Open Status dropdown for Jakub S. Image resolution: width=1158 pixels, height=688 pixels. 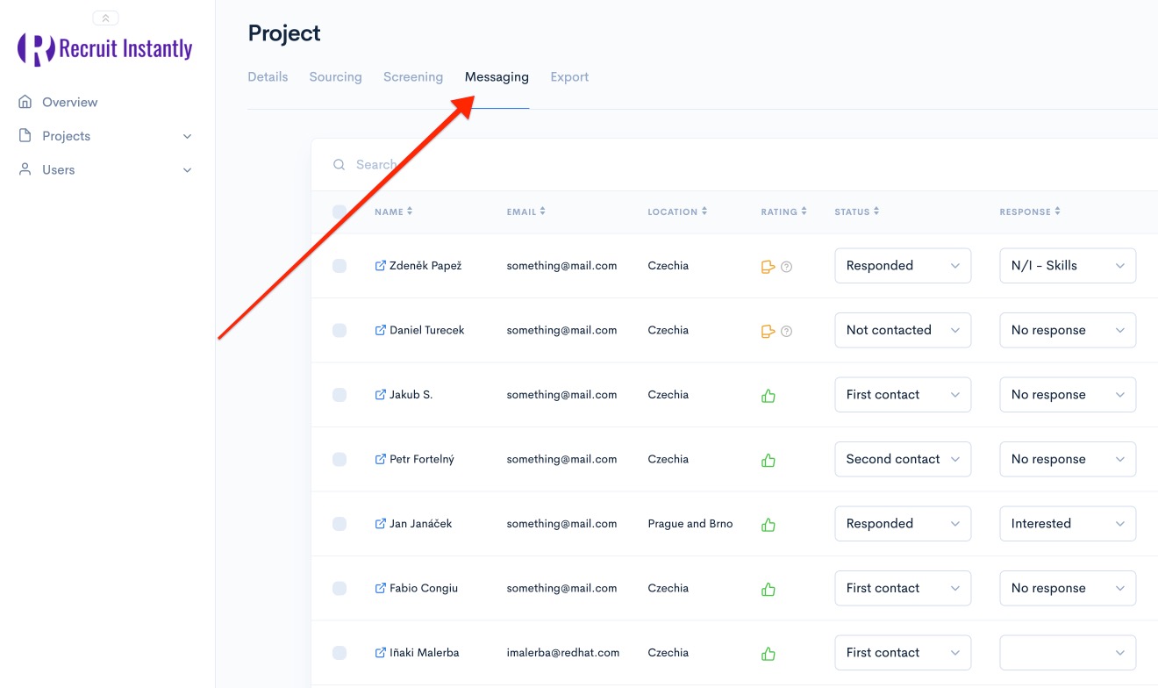tap(903, 395)
